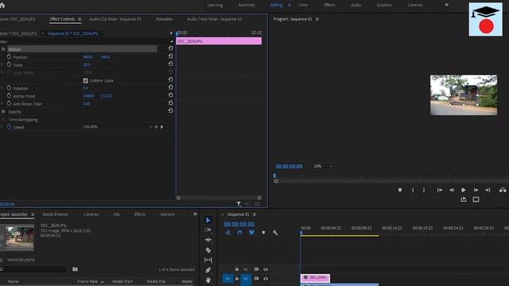Viewport: 509px width, 286px height.
Task: Select the Slip tool
Action: (x=208, y=260)
